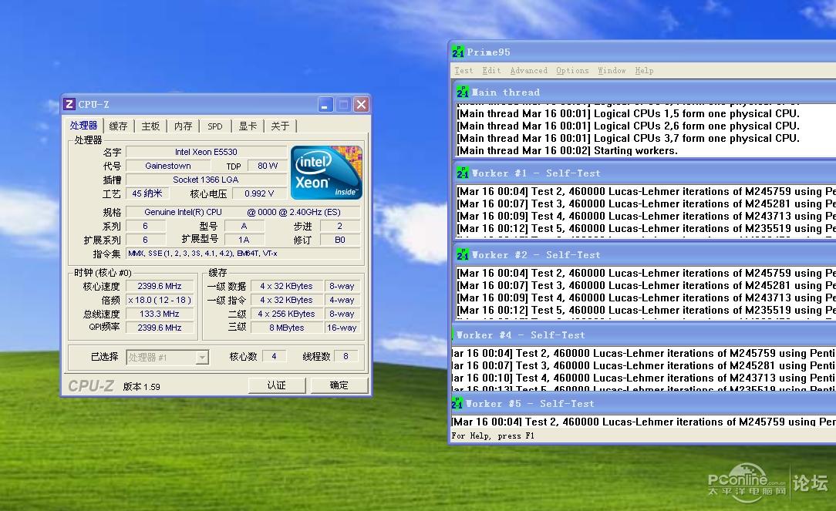Open the Test menu in Prime95

[464, 70]
